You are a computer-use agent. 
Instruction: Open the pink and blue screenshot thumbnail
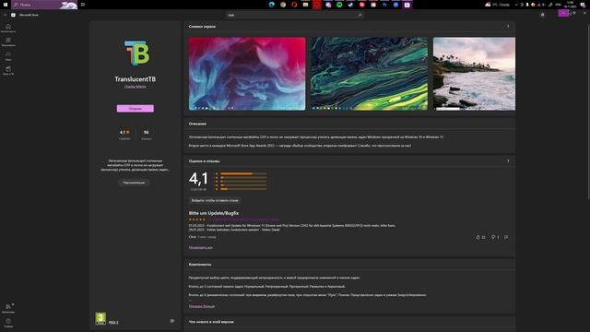tap(247, 74)
